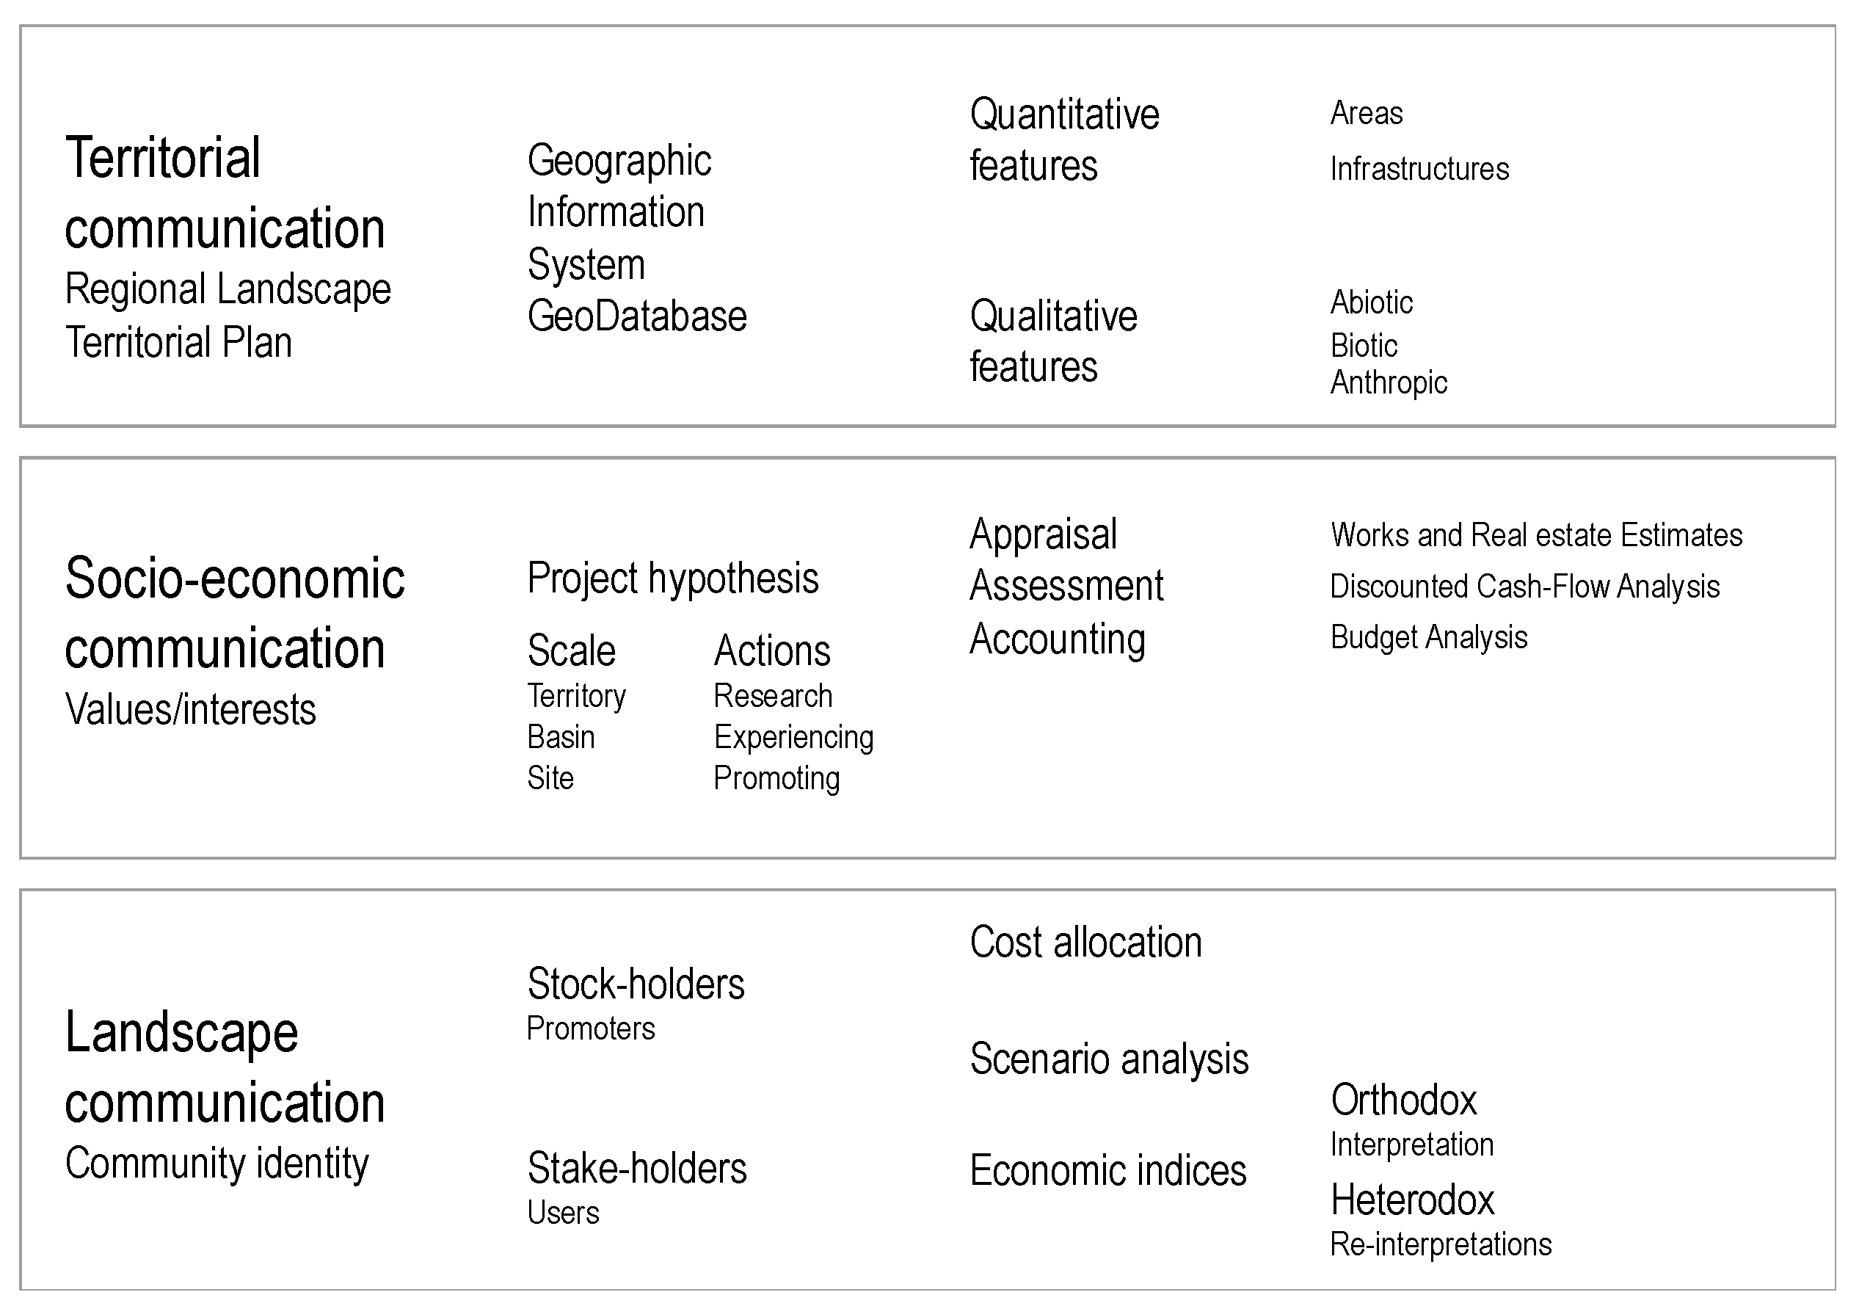Click the Budget Analysis text
This screenshot has width=1859, height=1306.
(x=1428, y=637)
